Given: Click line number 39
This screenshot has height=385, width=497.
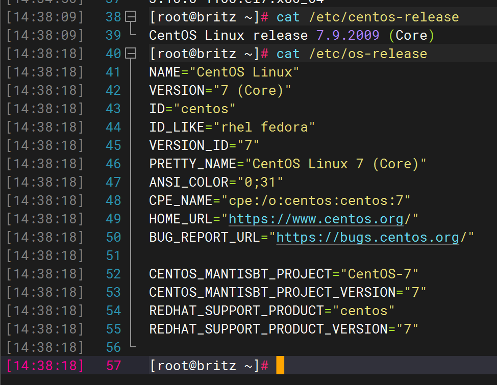Looking at the screenshot, I should pyautogui.click(x=113, y=35).
